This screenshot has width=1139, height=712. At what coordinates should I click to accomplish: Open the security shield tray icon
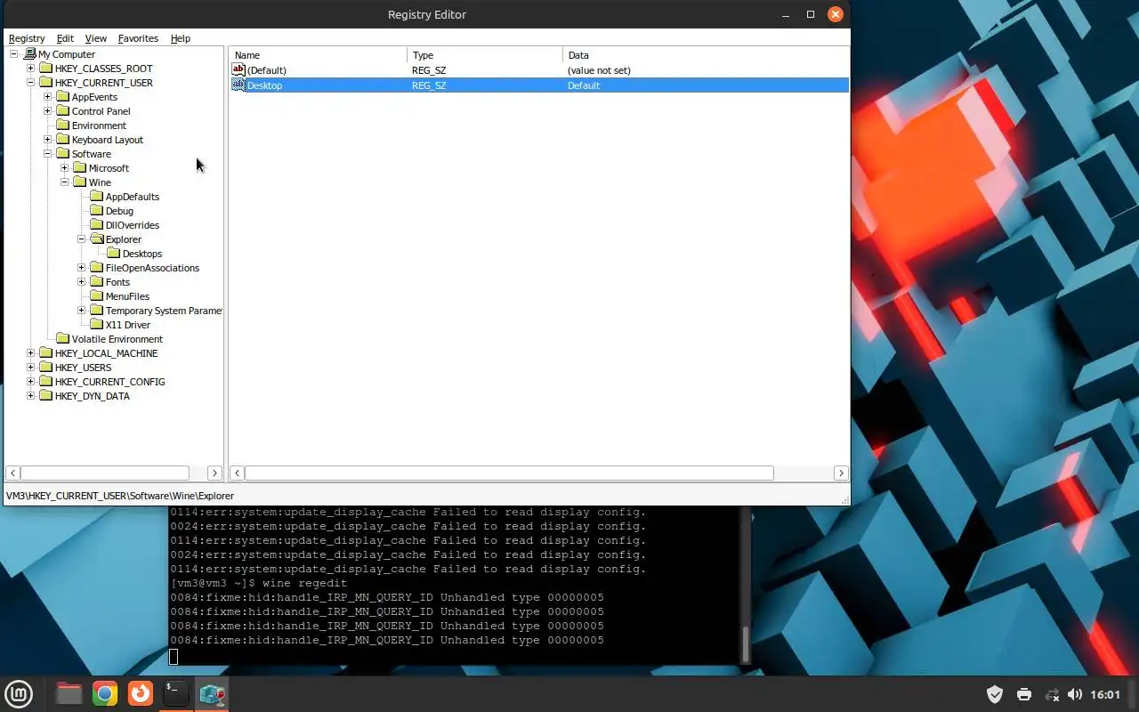(995, 694)
